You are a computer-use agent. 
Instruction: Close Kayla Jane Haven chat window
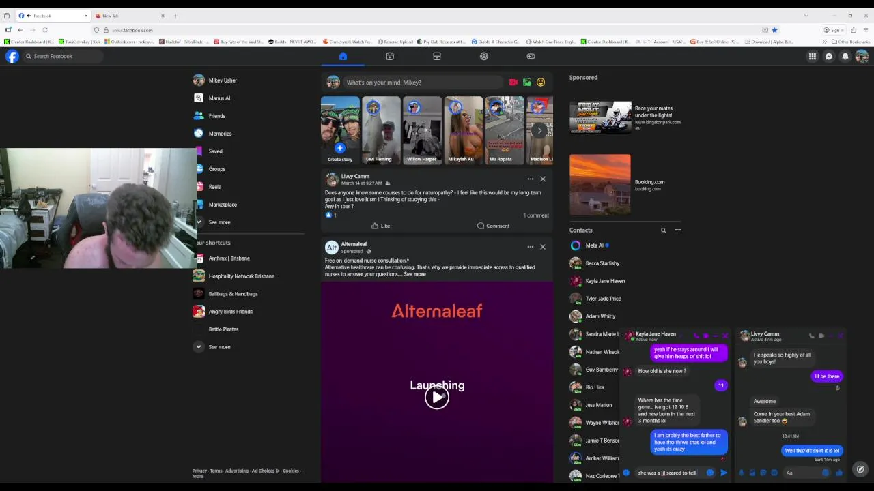(x=725, y=336)
